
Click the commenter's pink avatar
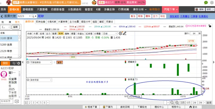[4, 74]
